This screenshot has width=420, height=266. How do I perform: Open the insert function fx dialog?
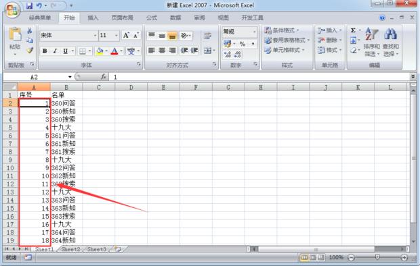click(104, 77)
